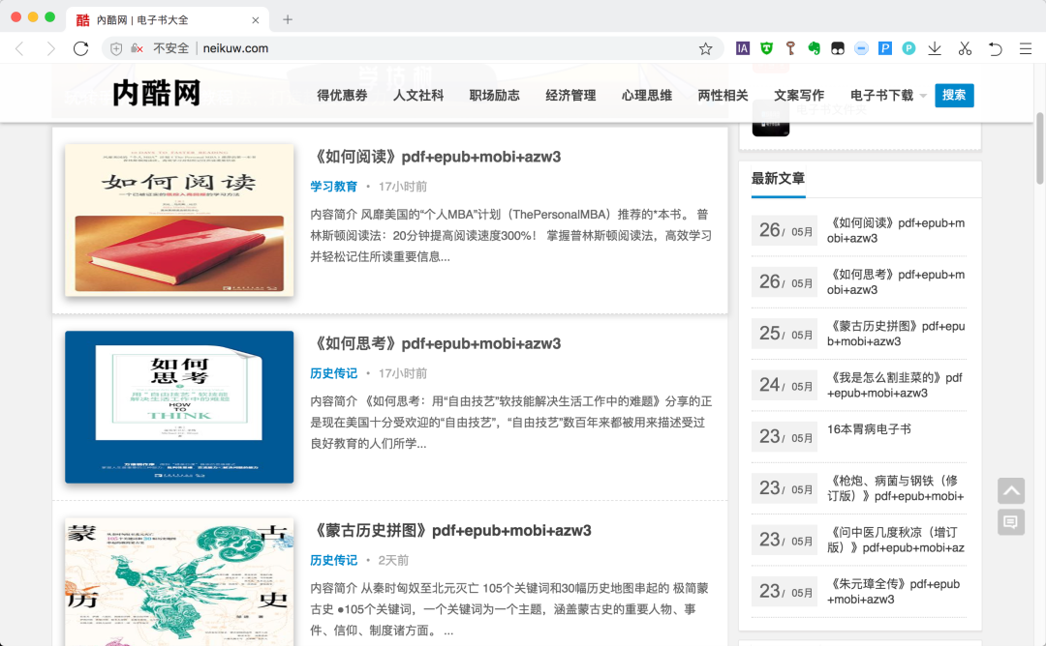Click the scissors web clipper extension icon
This screenshot has height=646, width=1046.
pyautogui.click(x=964, y=48)
